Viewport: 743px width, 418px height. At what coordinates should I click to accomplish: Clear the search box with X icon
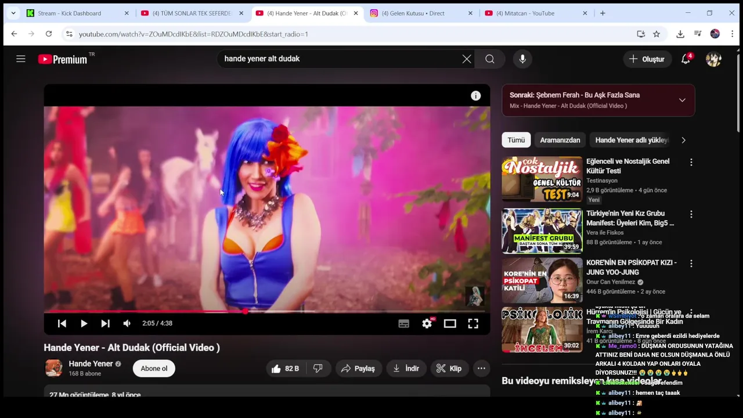coord(467,59)
